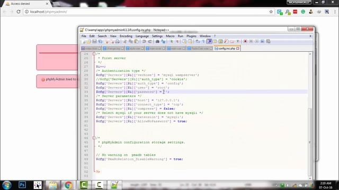This screenshot has width=339, height=190.
Task: Cut selection with the scissors icon
Action: point(125,41)
